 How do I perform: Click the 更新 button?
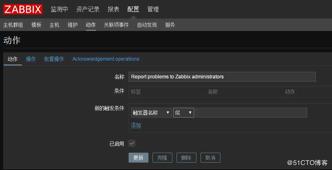(139, 158)
